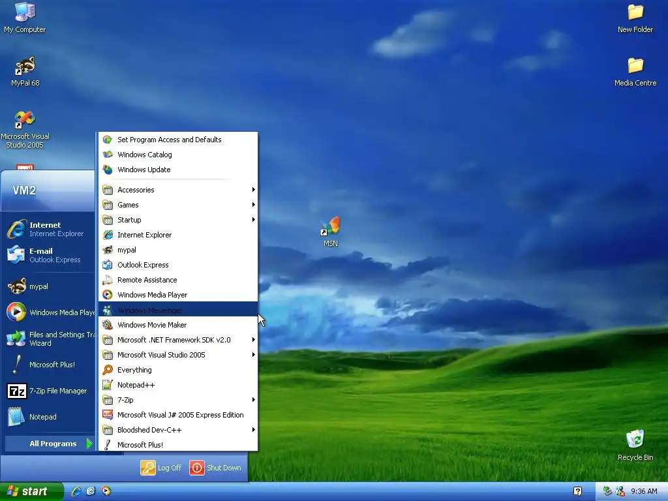668x501 pixels.
Task: Launch 7-Zip File Manager
Action: (49, 391)
